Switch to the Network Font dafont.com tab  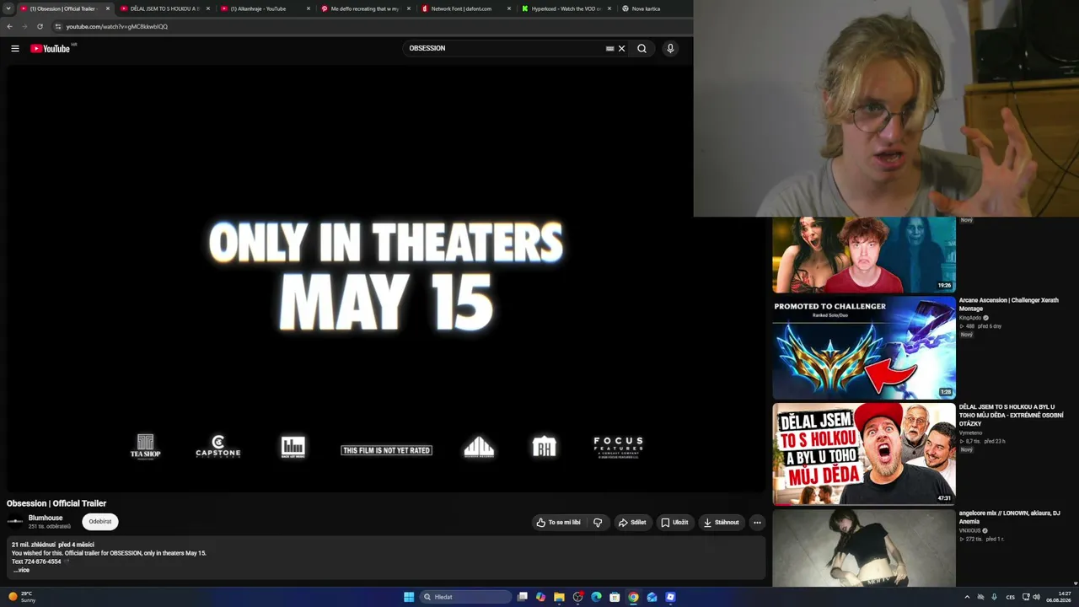465,8
